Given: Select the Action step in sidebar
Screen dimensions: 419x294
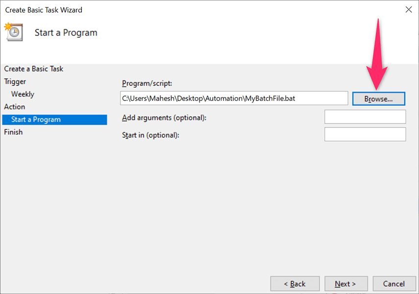Looking at the screenshot, I should pyautogui.click(x=15, y=107).
